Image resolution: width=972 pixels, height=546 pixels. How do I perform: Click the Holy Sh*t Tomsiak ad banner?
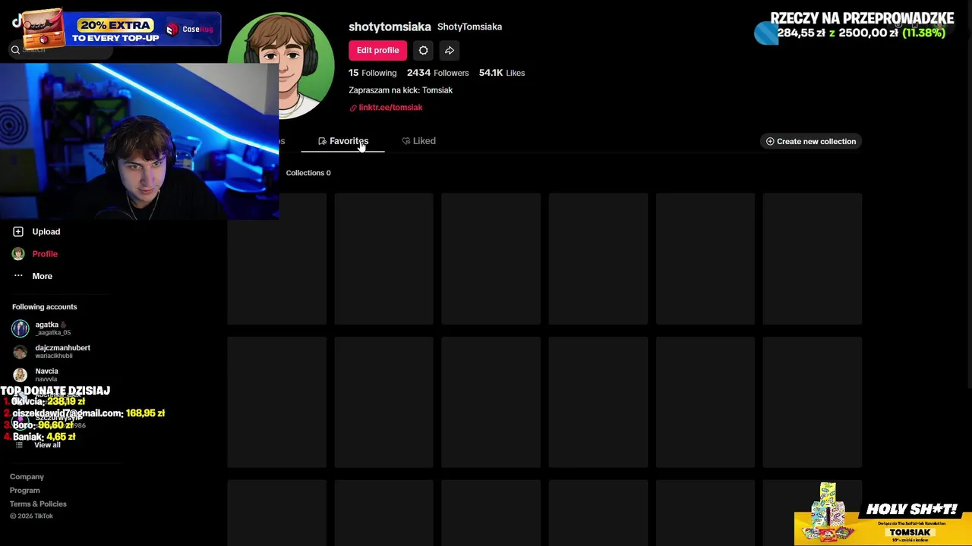click(x=882, y=514)
